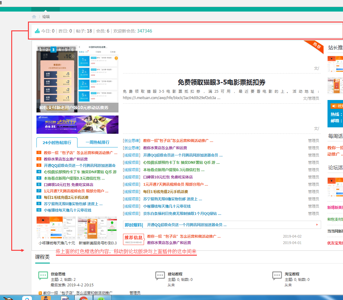
Task: Open hot rank 1 post 教你一招包子店
Action: (x=81, y=153)
